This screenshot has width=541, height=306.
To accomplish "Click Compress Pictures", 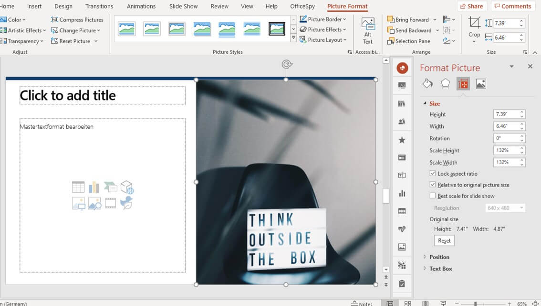I will (x=77, y=20).
